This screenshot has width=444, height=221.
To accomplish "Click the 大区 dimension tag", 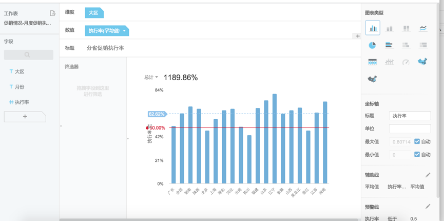I will [x=93, y=13].
